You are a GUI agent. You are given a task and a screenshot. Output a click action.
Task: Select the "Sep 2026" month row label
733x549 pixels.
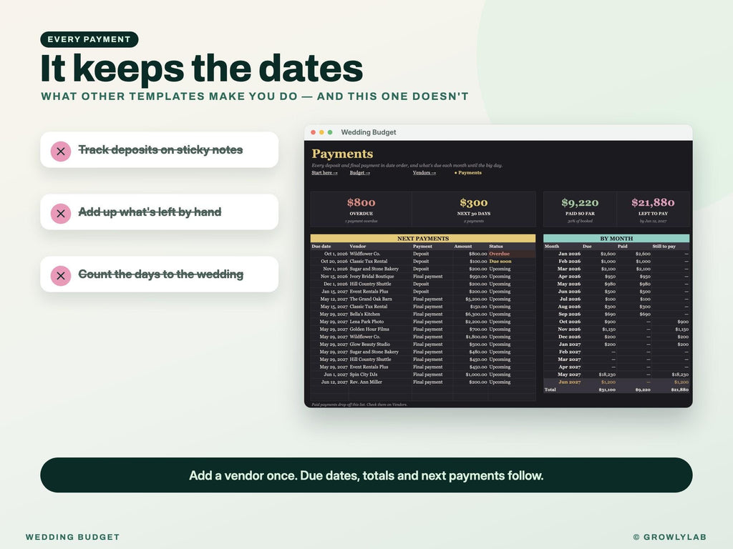(x=569, y=315)
